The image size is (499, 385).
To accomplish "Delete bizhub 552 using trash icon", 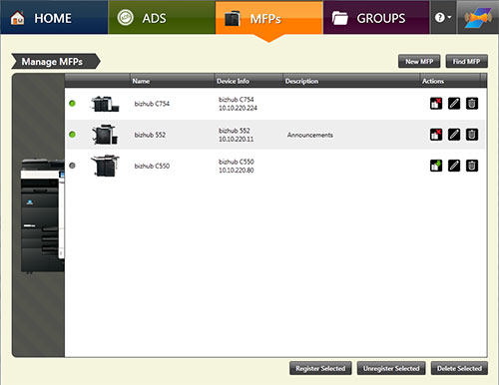I will 472,135.
